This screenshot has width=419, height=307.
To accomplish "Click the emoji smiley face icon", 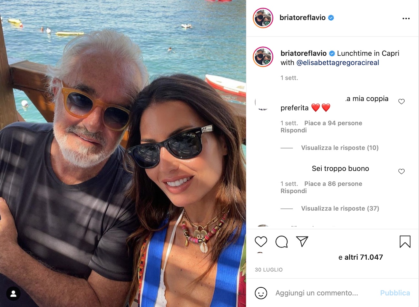I will (261, 293).
